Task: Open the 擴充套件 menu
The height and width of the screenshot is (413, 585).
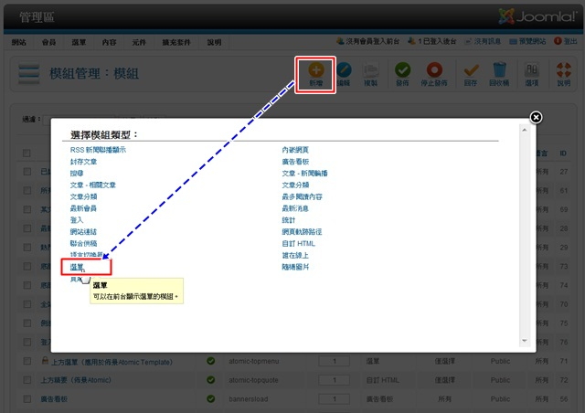Action: click(x=176, y=42)
